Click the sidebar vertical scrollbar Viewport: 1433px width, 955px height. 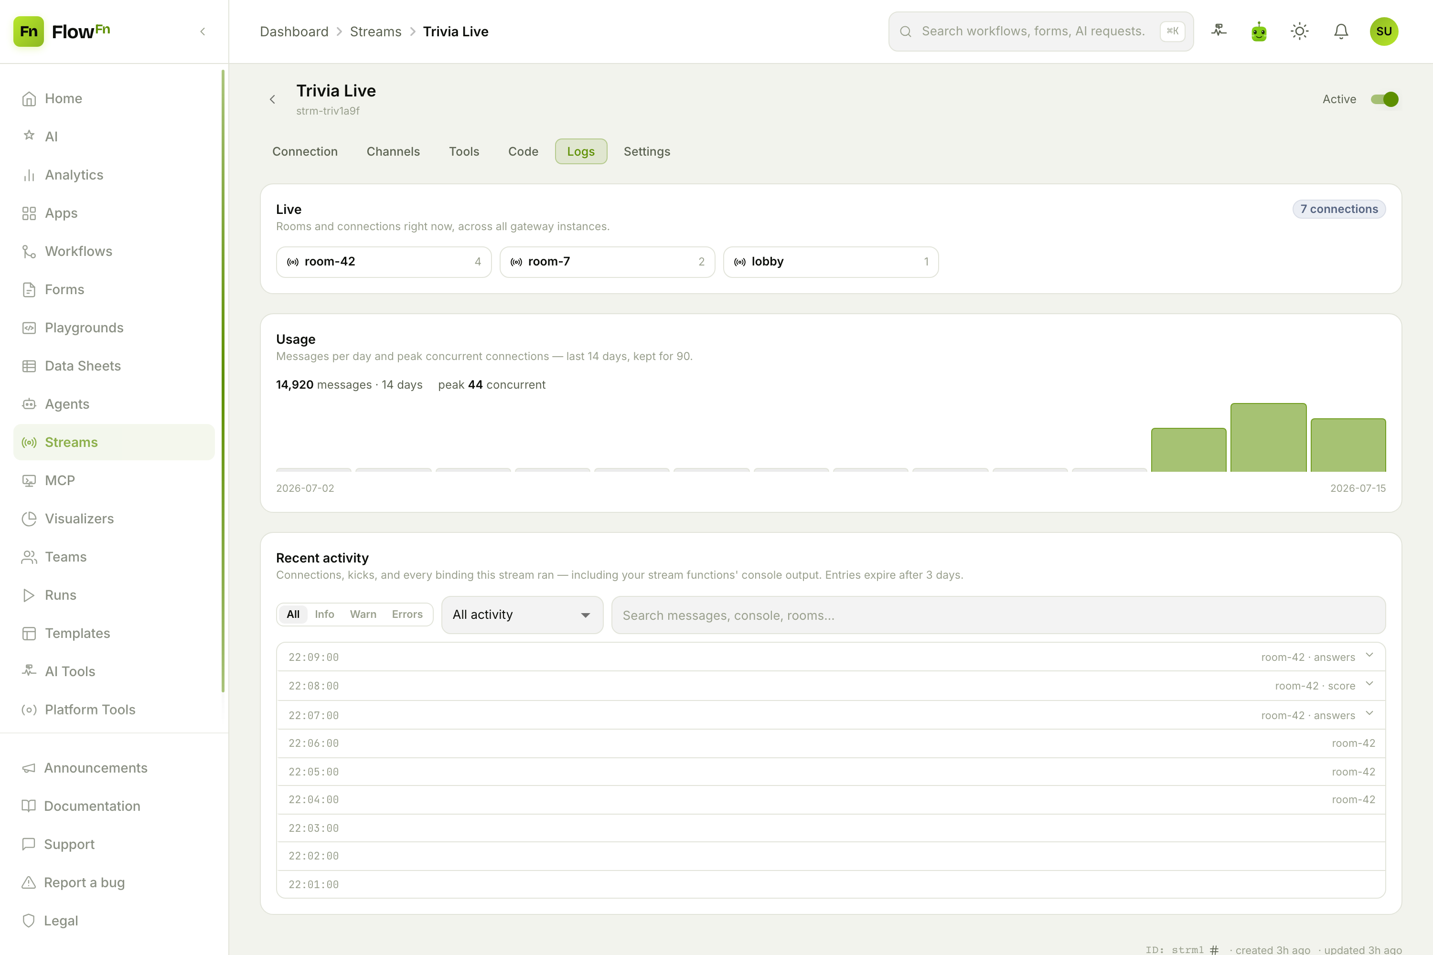pyautogui.click(x=223, y=381)
